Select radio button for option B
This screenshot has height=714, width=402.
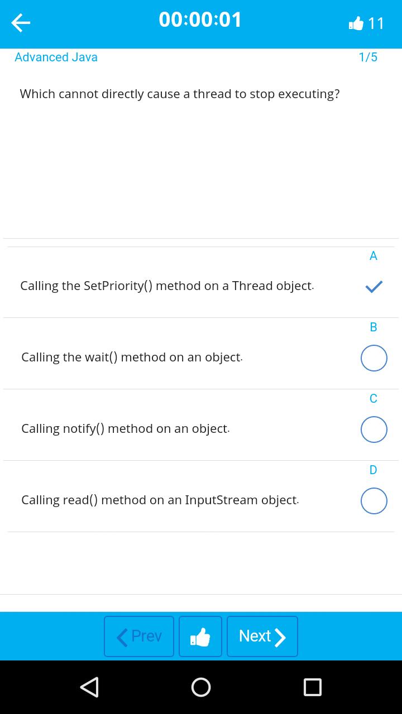(374, 358)
